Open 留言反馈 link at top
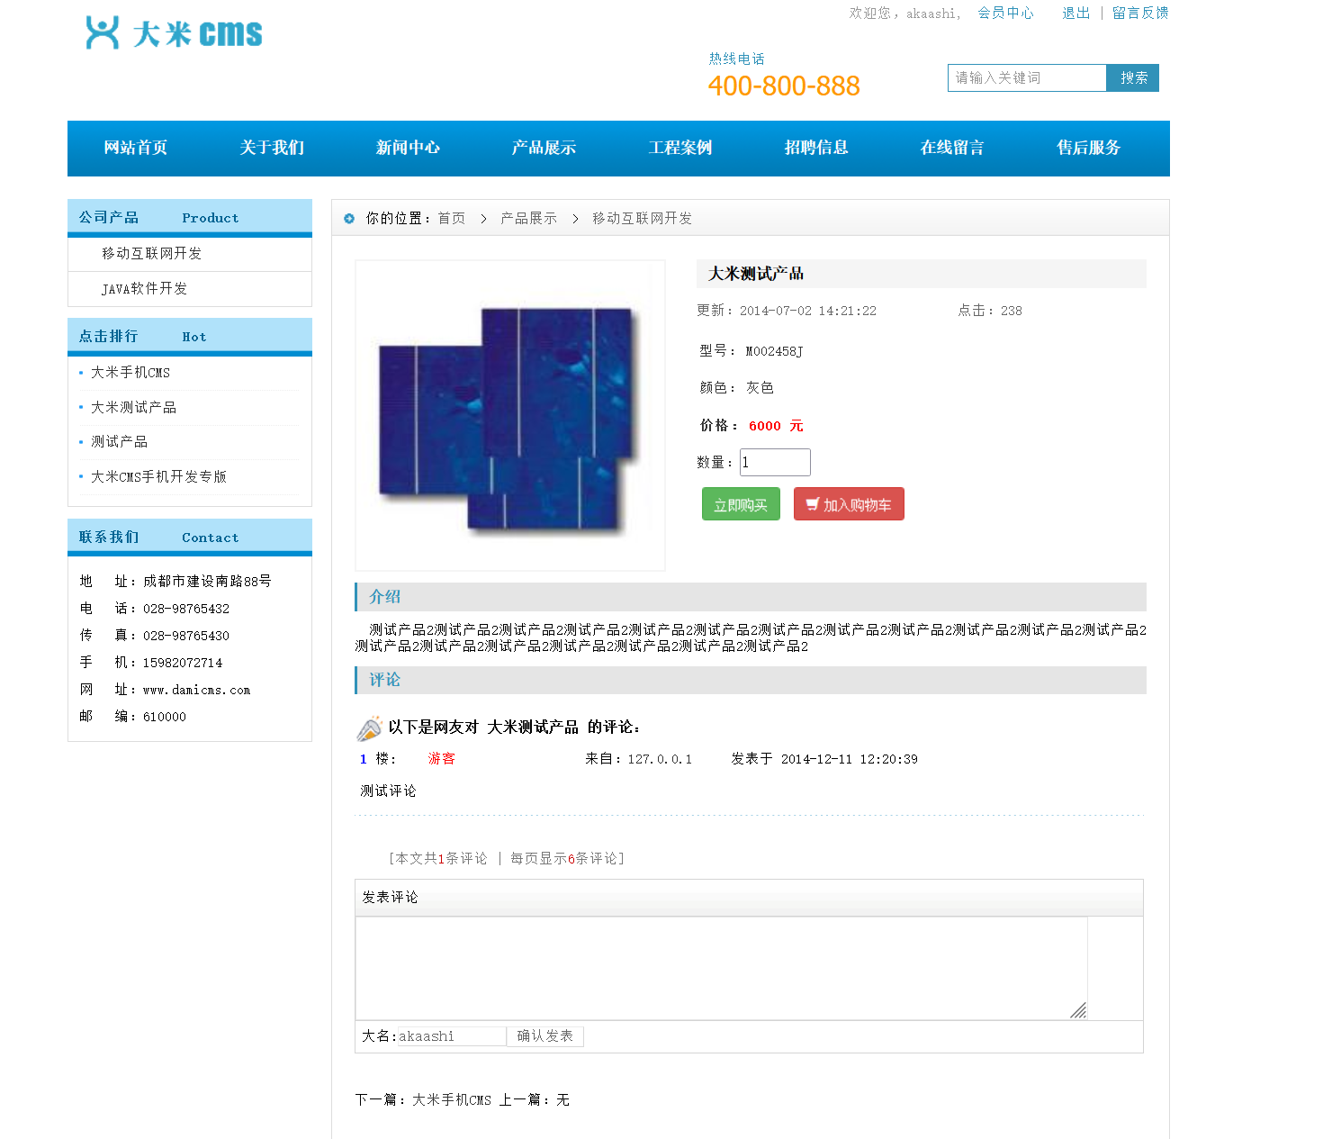 pyautogui.click(x=1140, y=14)
